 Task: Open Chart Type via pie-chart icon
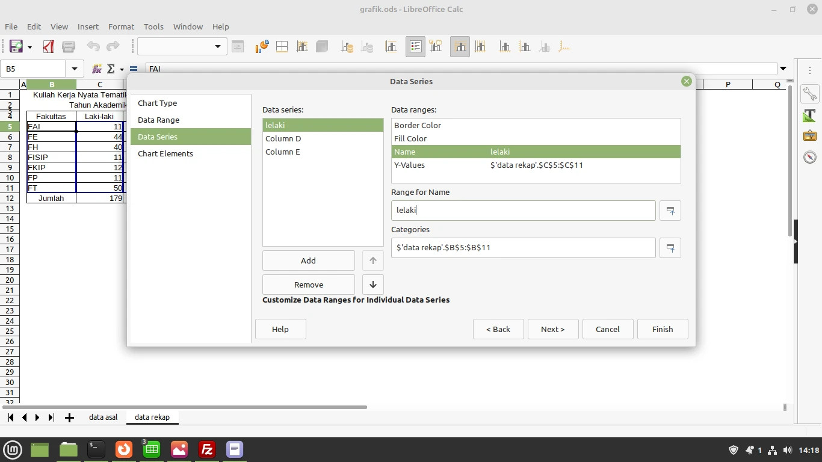(x=262, y=47)
